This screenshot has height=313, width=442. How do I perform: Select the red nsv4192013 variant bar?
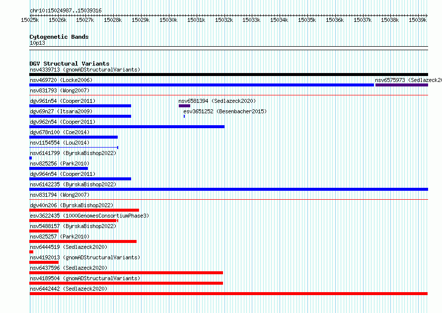coord(44,262)
